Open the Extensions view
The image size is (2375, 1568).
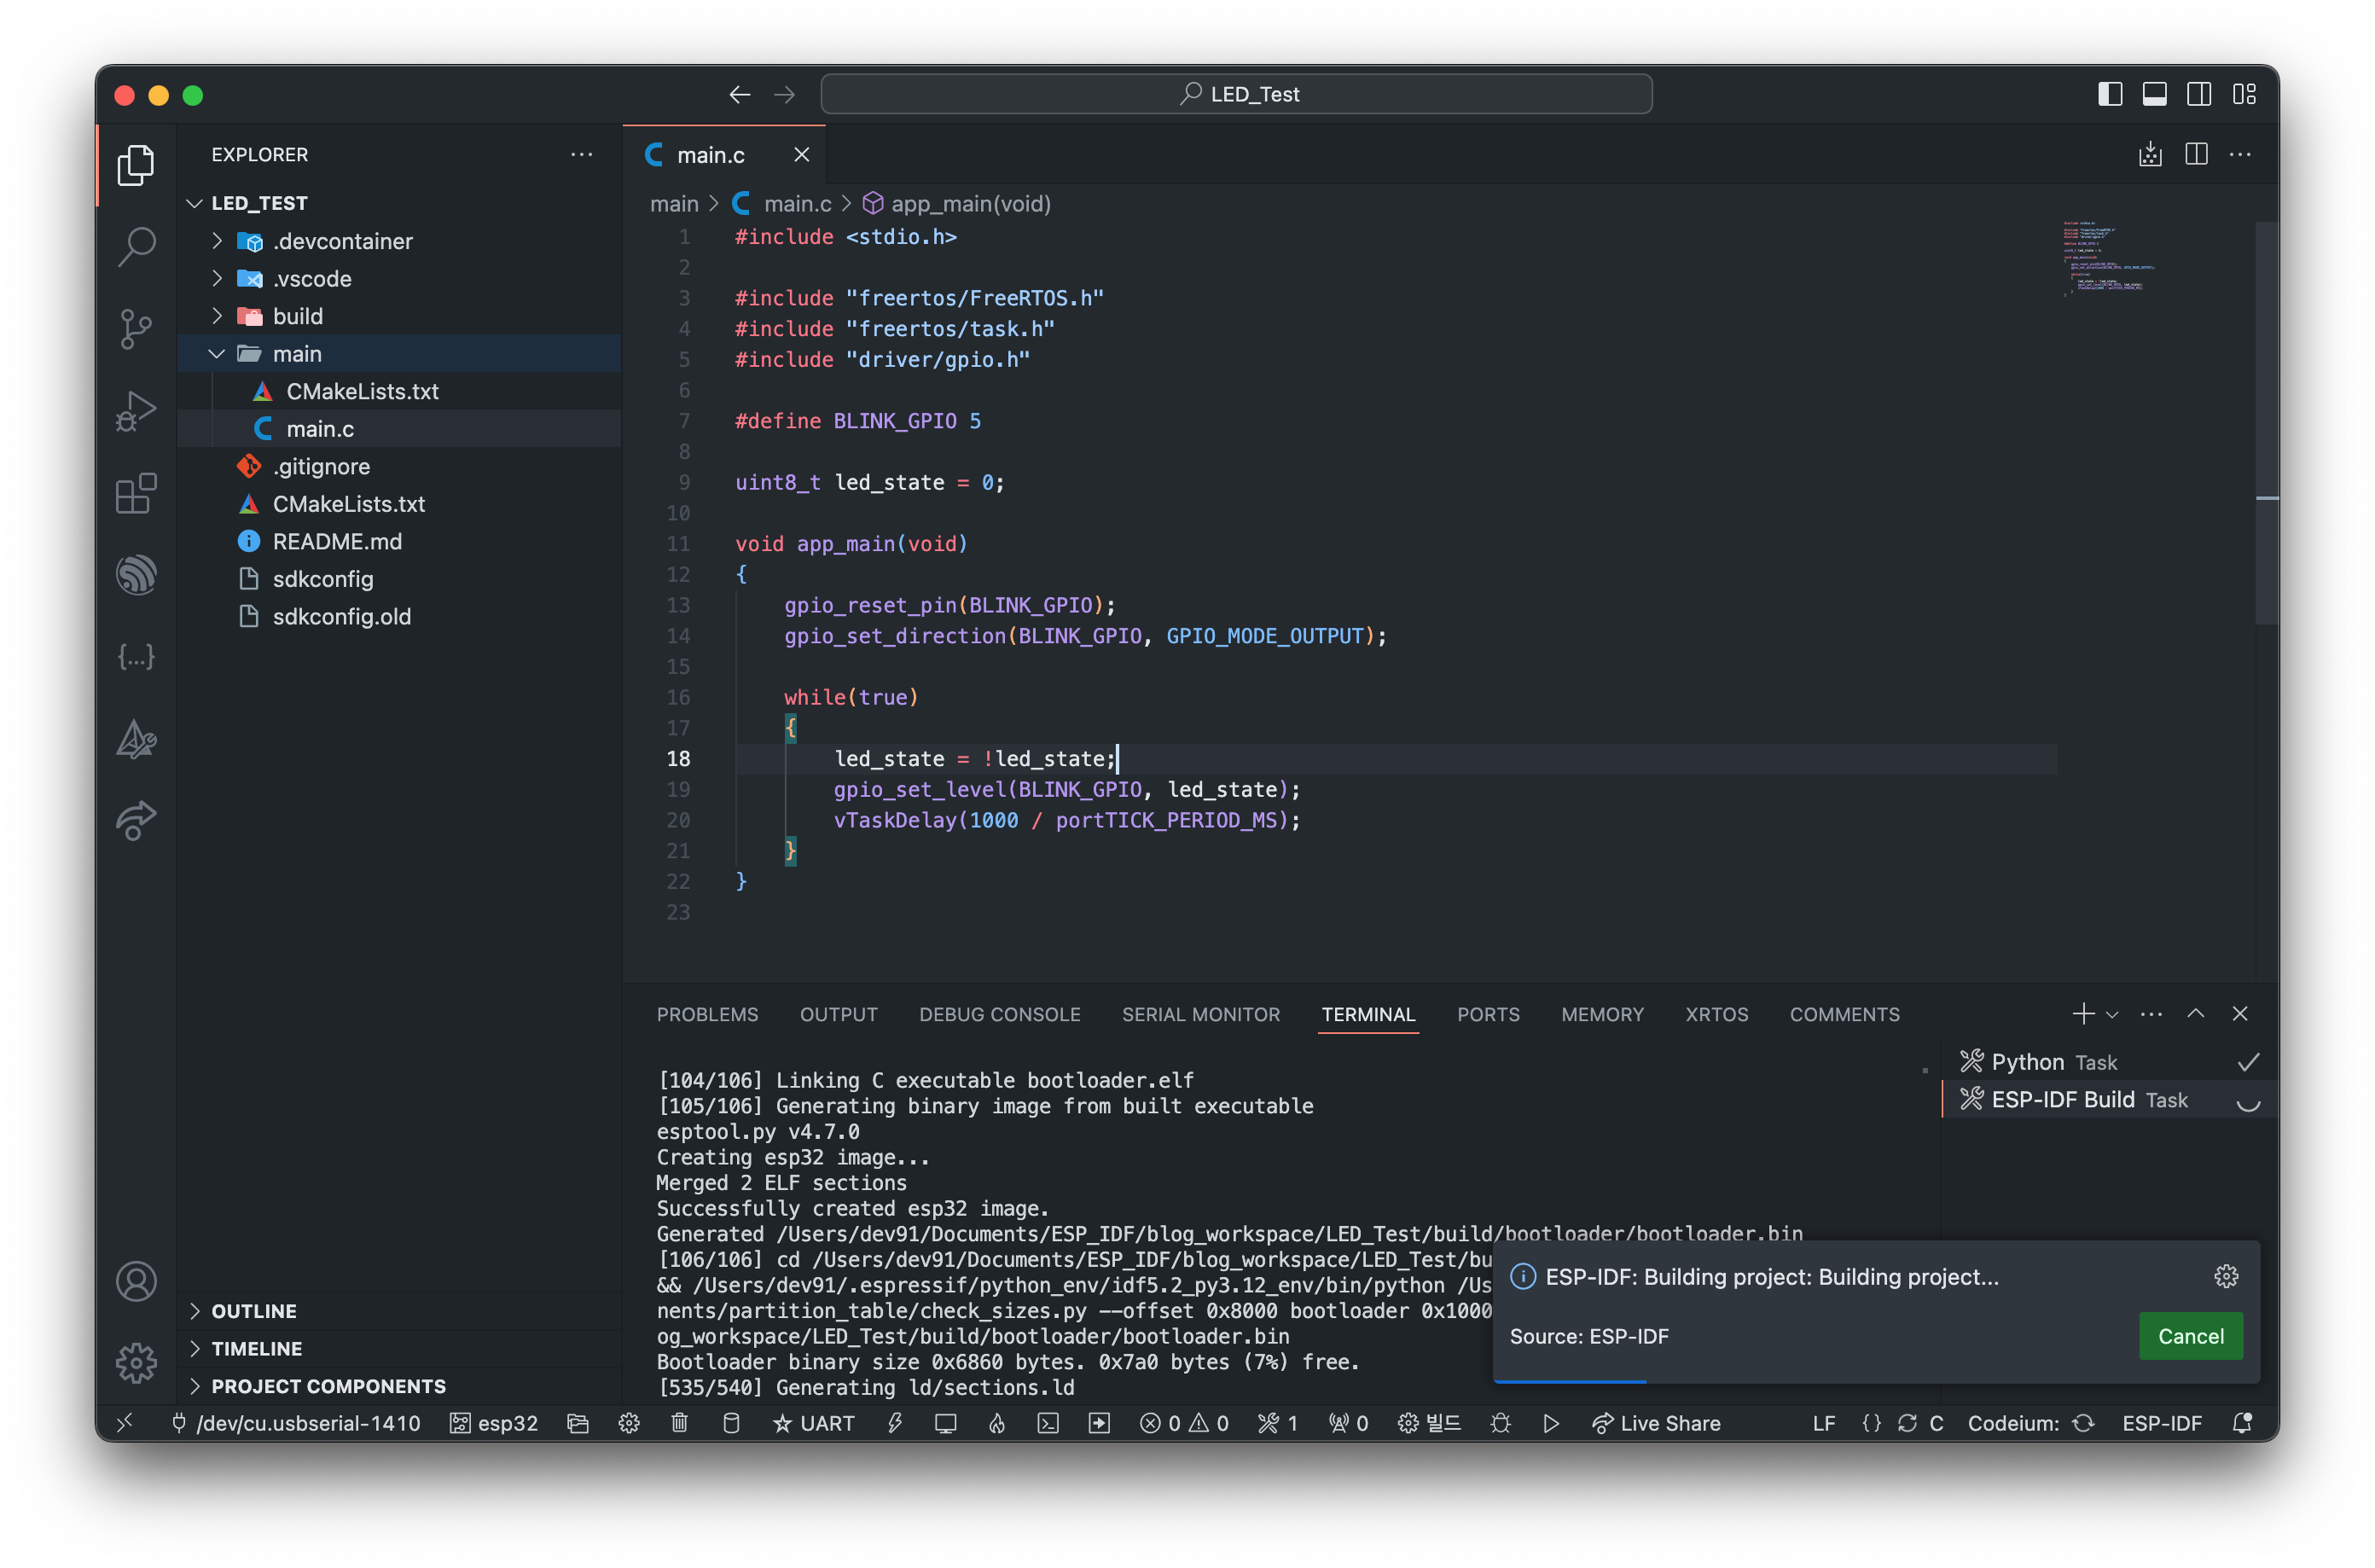point(136,493)
